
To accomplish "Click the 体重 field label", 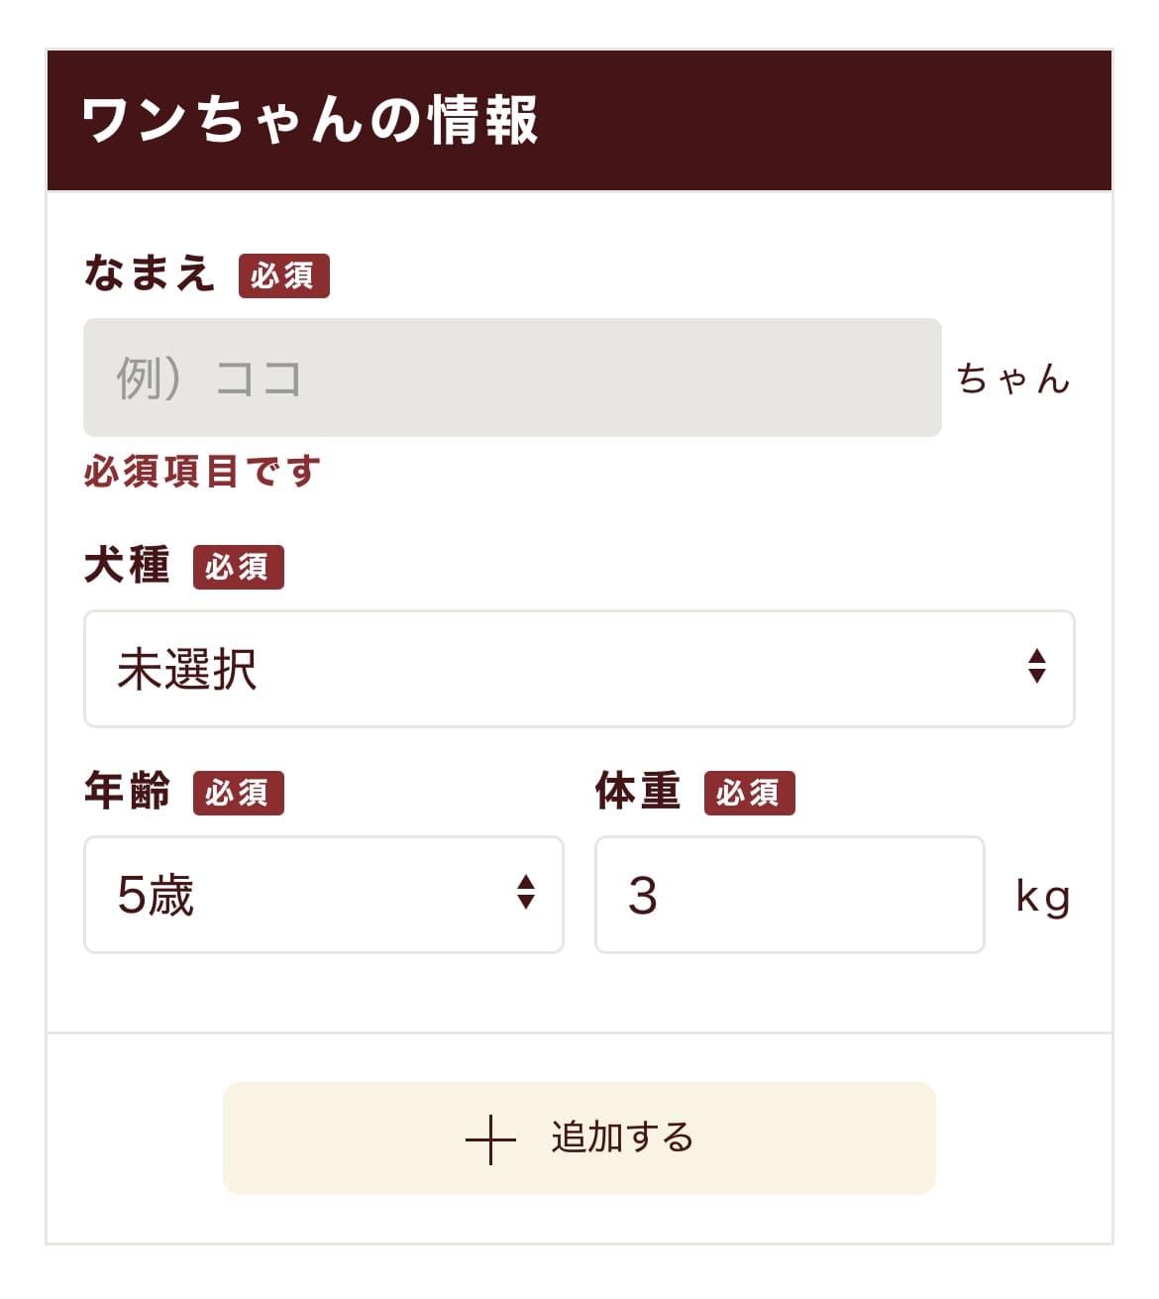I will (x=638, y=792).
